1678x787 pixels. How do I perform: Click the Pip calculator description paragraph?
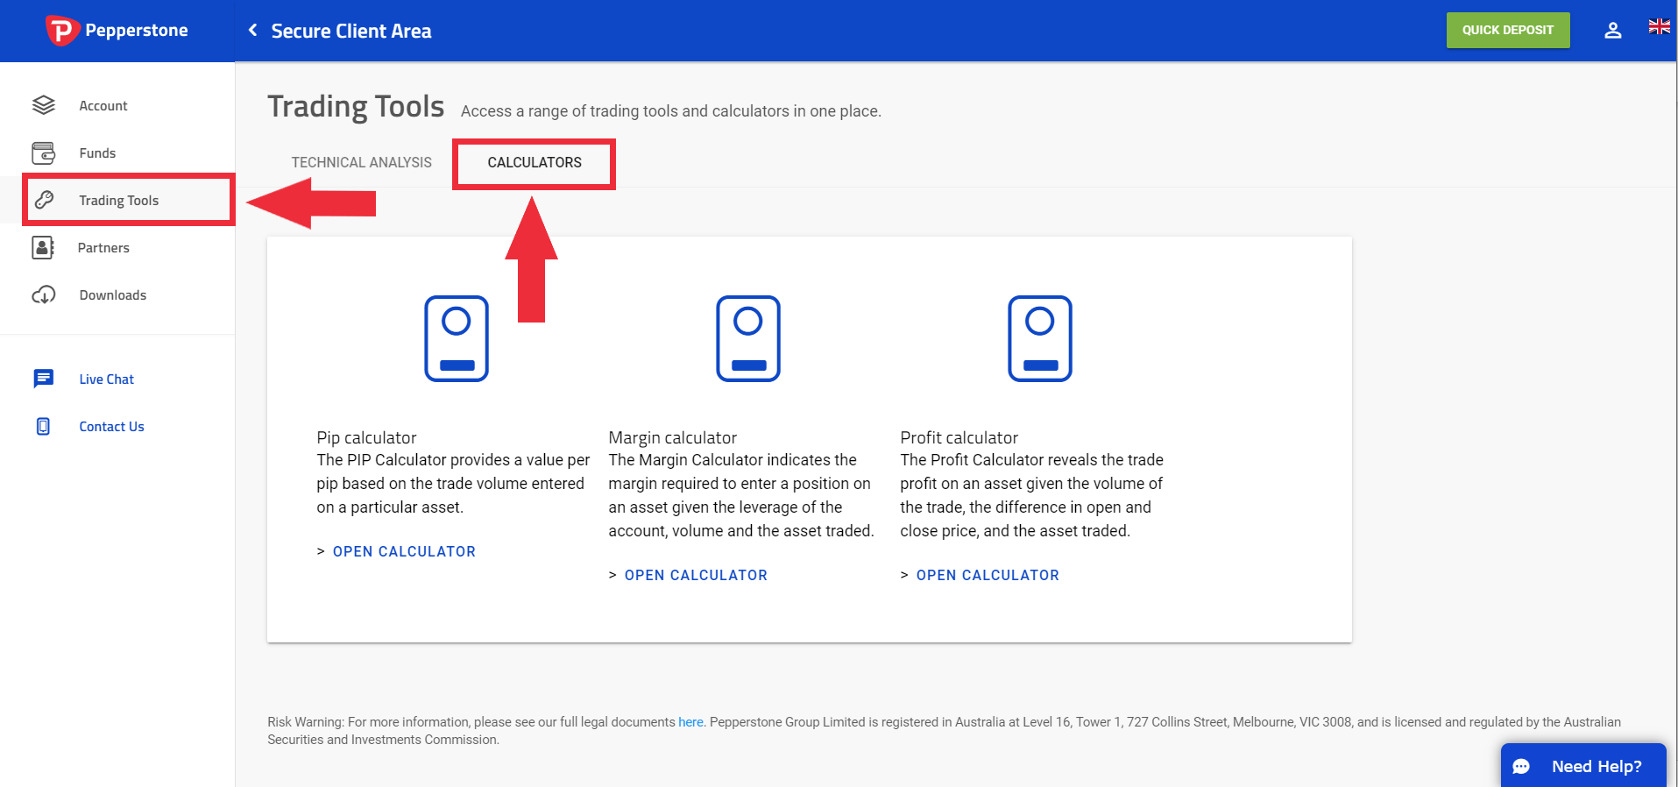click(x=453, y=483)
